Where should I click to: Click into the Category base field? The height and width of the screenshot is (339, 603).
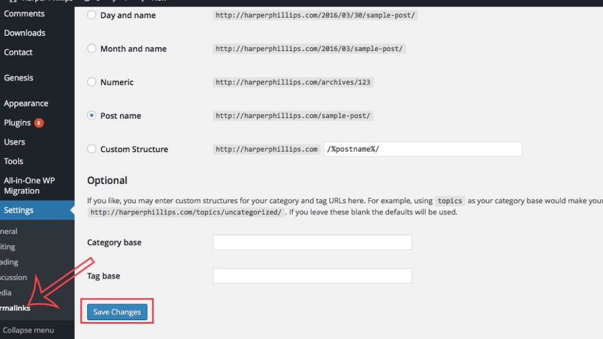click(312, 242)
